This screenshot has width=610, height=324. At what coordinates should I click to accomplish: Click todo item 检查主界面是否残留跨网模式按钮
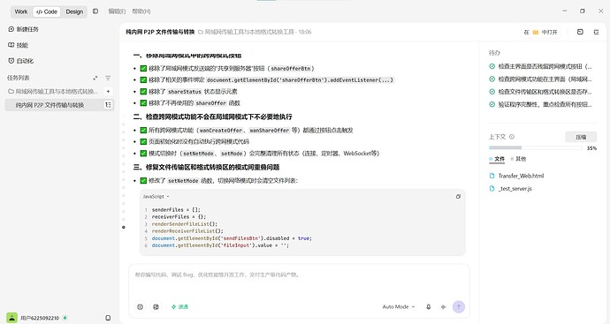(x=545, y=66)
